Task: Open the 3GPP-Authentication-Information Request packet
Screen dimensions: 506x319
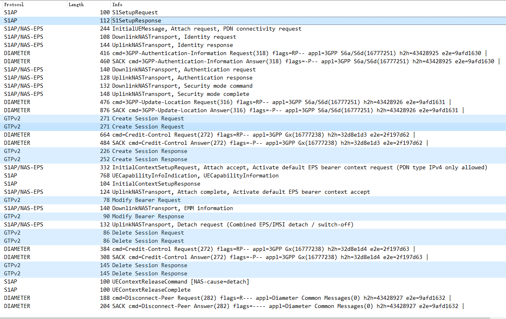Action: point(253,53)
